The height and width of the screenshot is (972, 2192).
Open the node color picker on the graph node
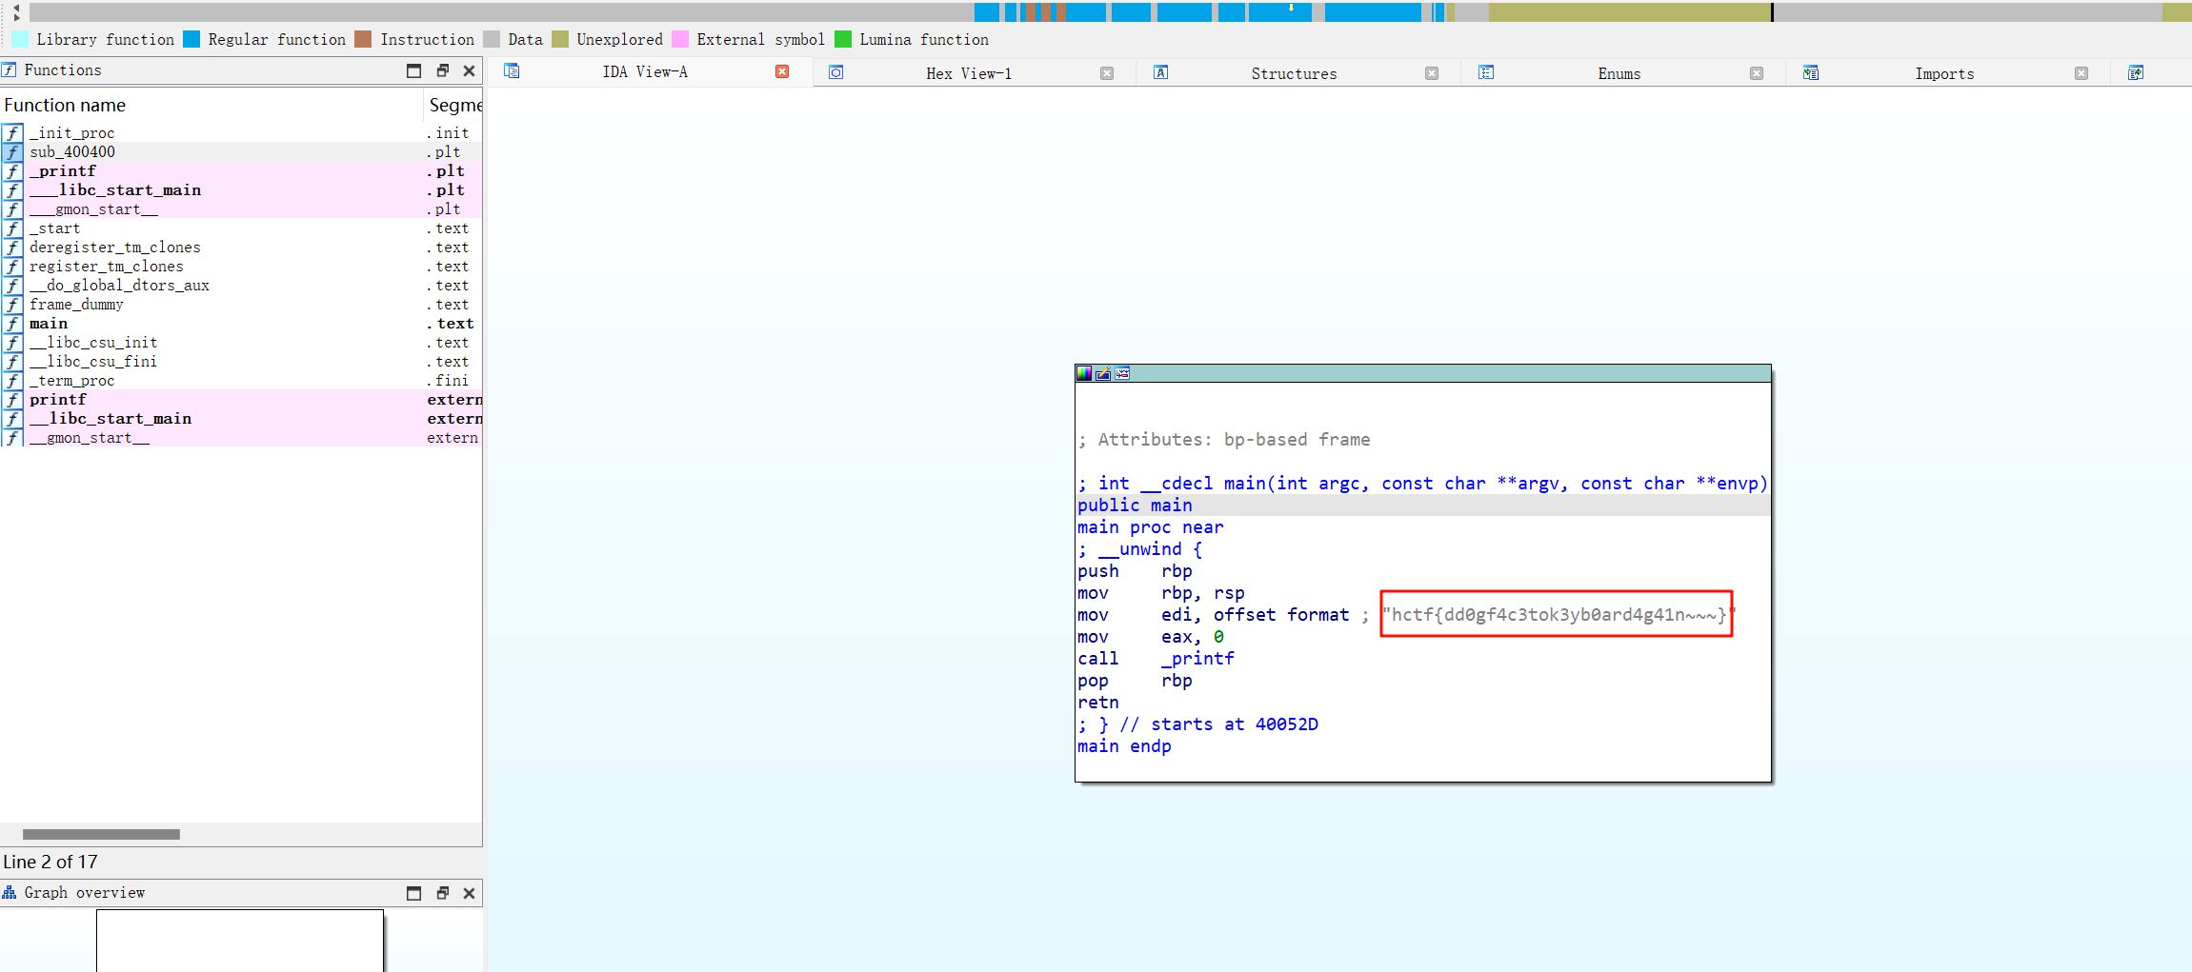point(1084,373)
